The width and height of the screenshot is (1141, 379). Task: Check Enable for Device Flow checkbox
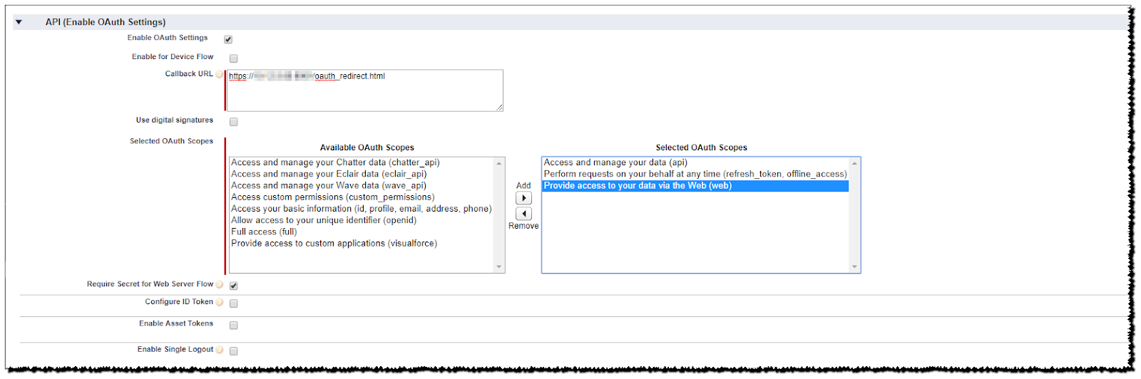coord(233,58)
